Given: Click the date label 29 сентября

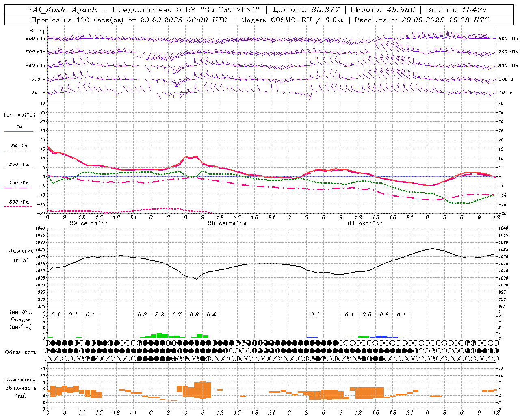Looking at the screenshot, I should 89,223.
